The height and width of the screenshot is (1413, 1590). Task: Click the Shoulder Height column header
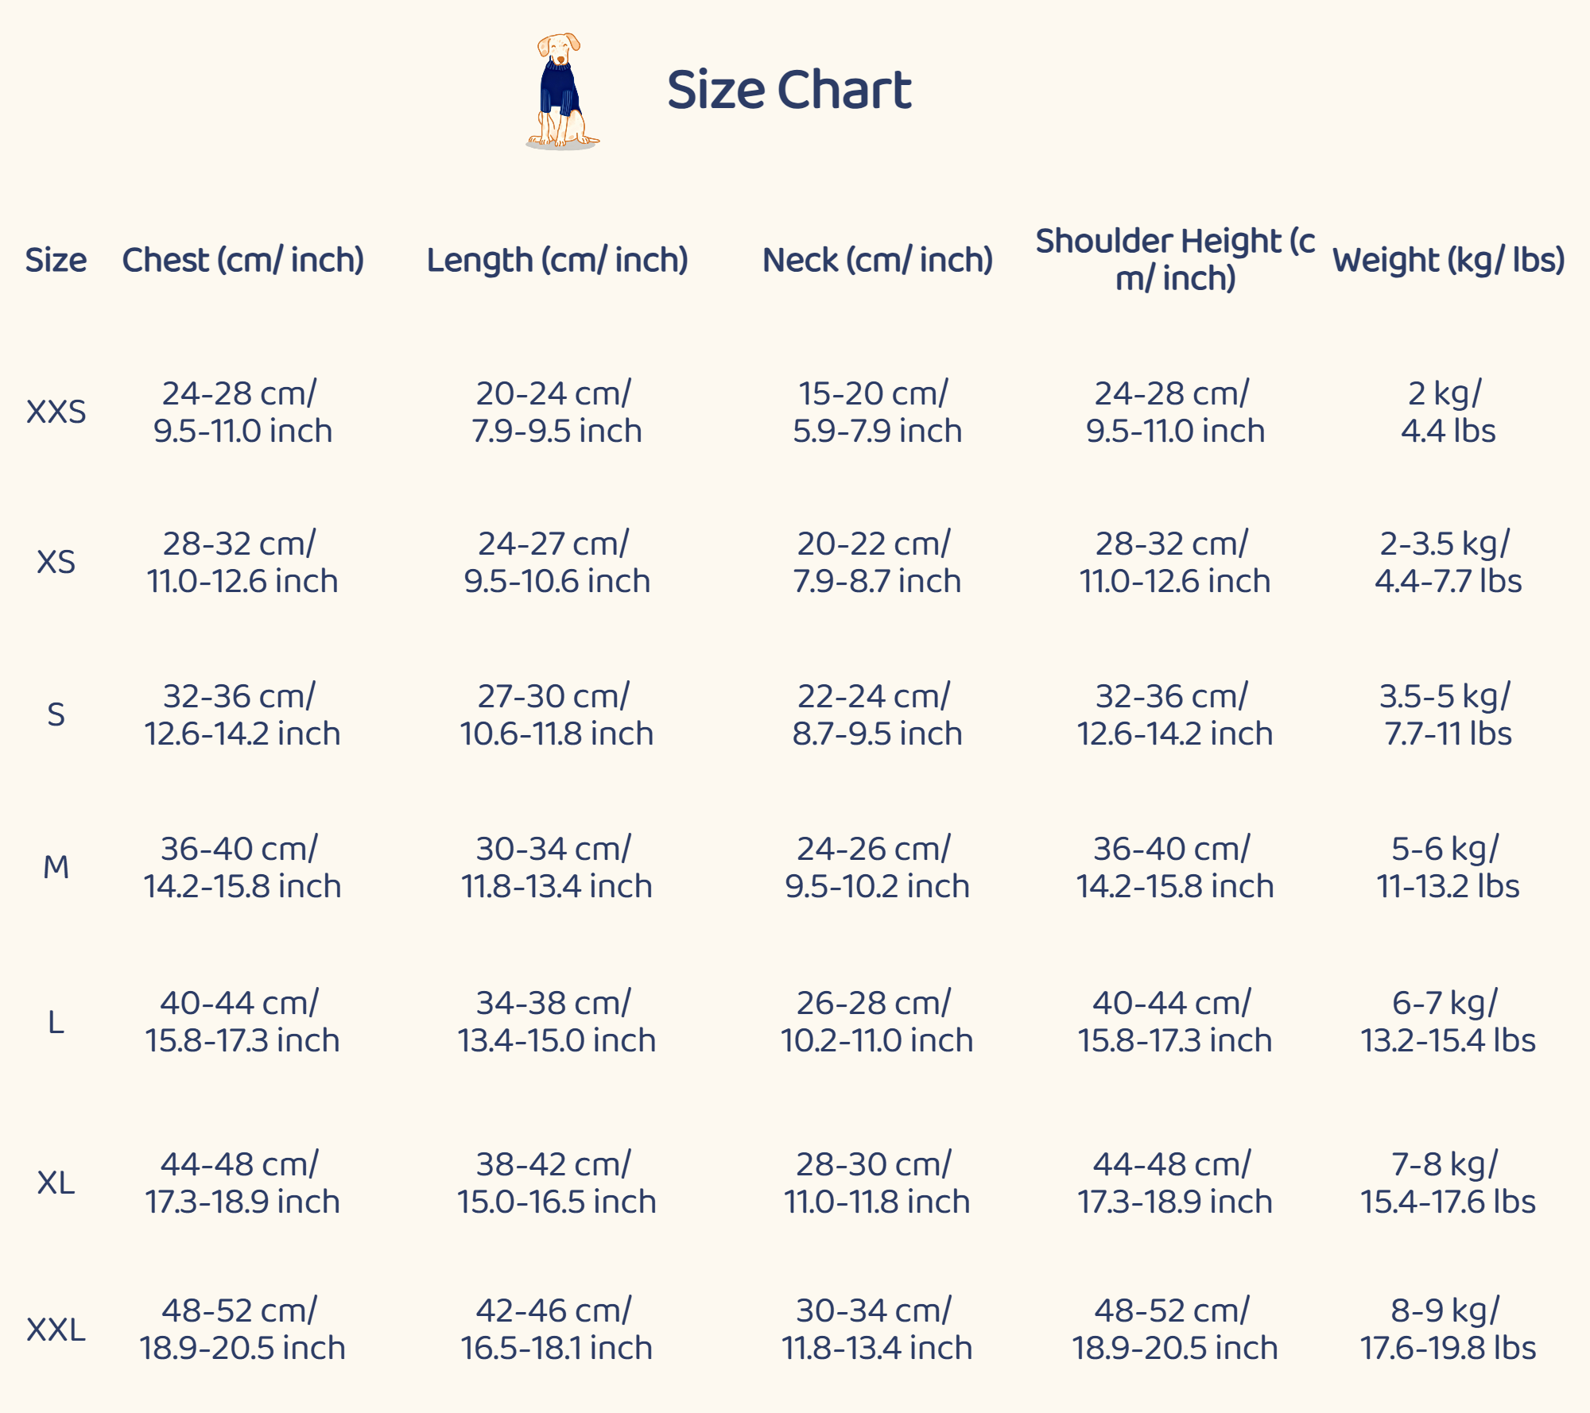point(1174,259)
